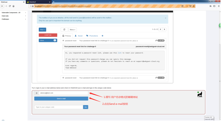Go to next mail page arrow
The width and height of the screenshot is (221, 121).
[x=164, y=29]
